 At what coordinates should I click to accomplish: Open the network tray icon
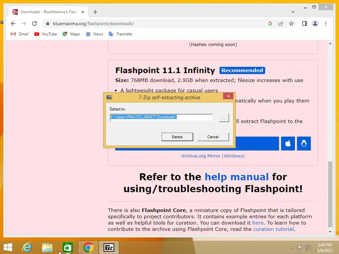point(308,247)
